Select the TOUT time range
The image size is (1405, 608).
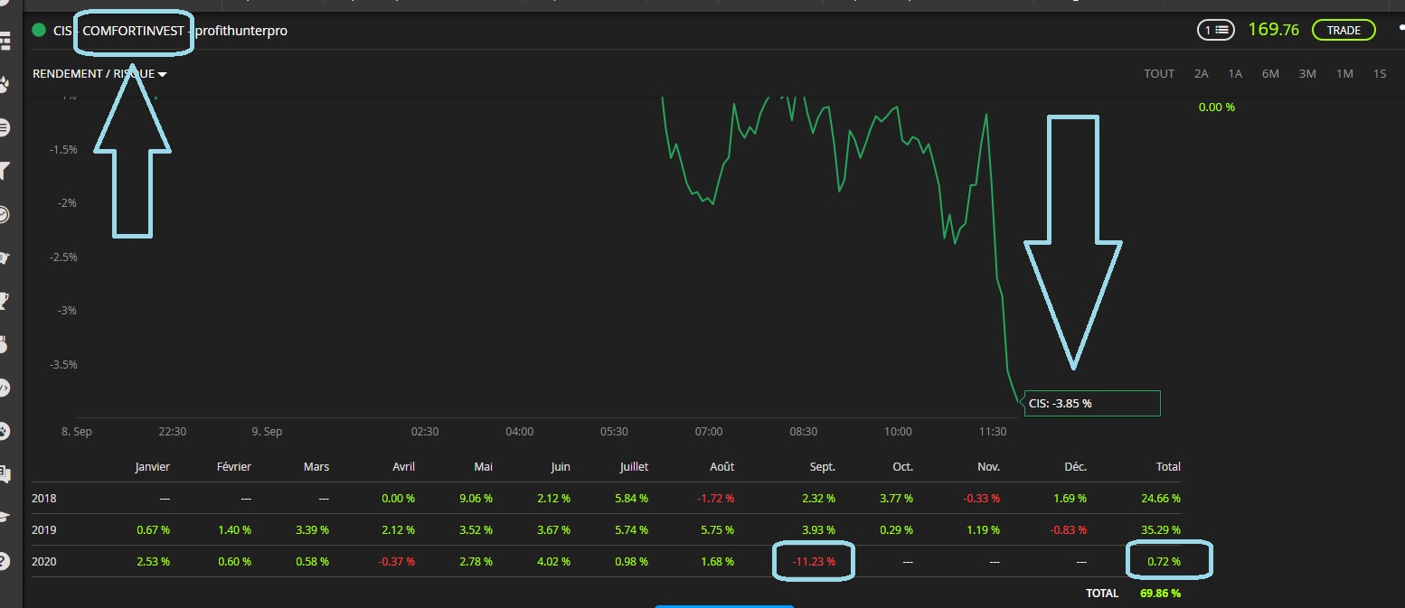pyautogui.click(x=1159, y=74)
